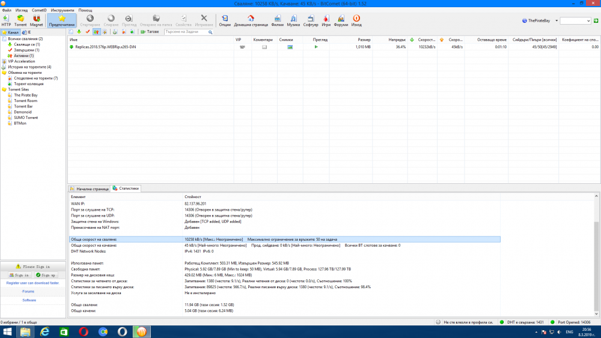Image resolution: width=601 pixels, height=338 pixels.
Task: Click the green down-arrow filter icon
Action: 79,32
